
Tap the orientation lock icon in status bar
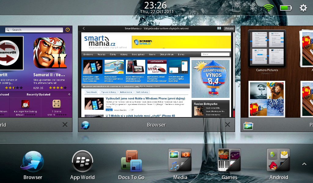(236, 8)
